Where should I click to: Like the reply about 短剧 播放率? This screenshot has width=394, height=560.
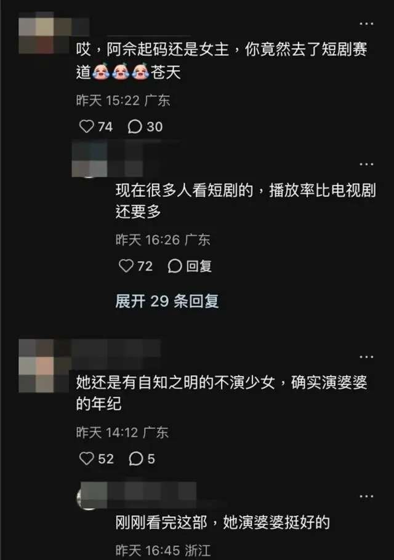click(x=126, y=266)
